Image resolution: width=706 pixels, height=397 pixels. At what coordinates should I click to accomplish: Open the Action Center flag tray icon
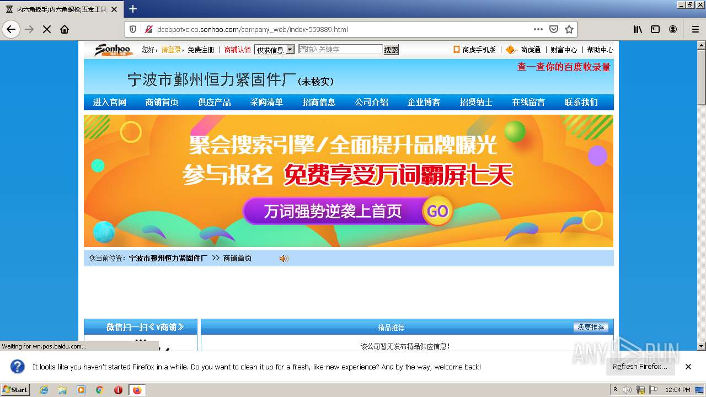(654, 390)
